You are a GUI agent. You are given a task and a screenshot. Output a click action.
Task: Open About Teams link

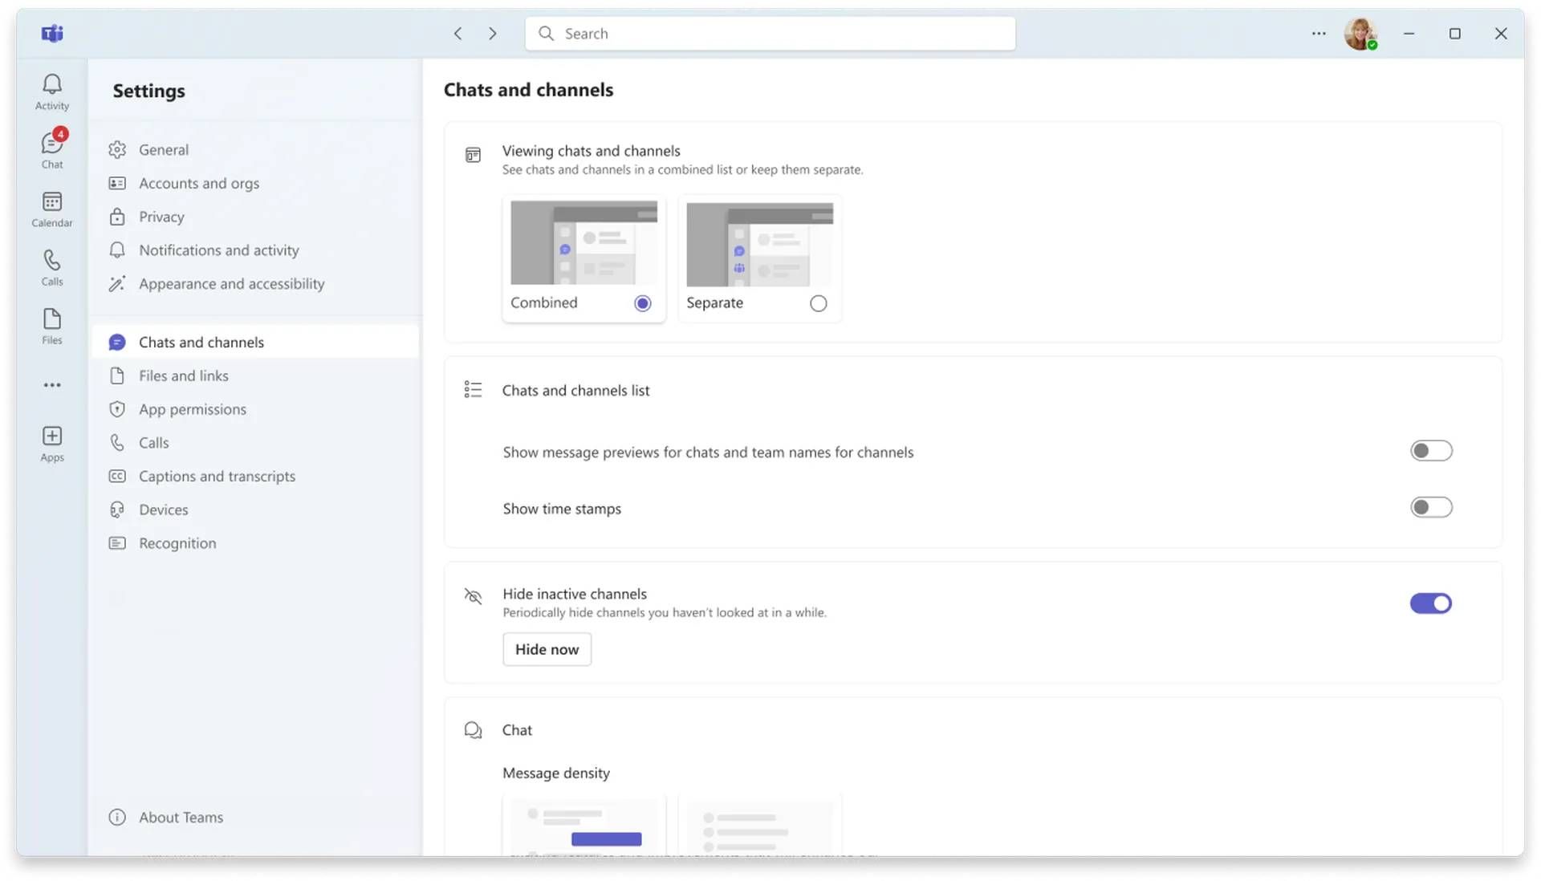point(181,817)
